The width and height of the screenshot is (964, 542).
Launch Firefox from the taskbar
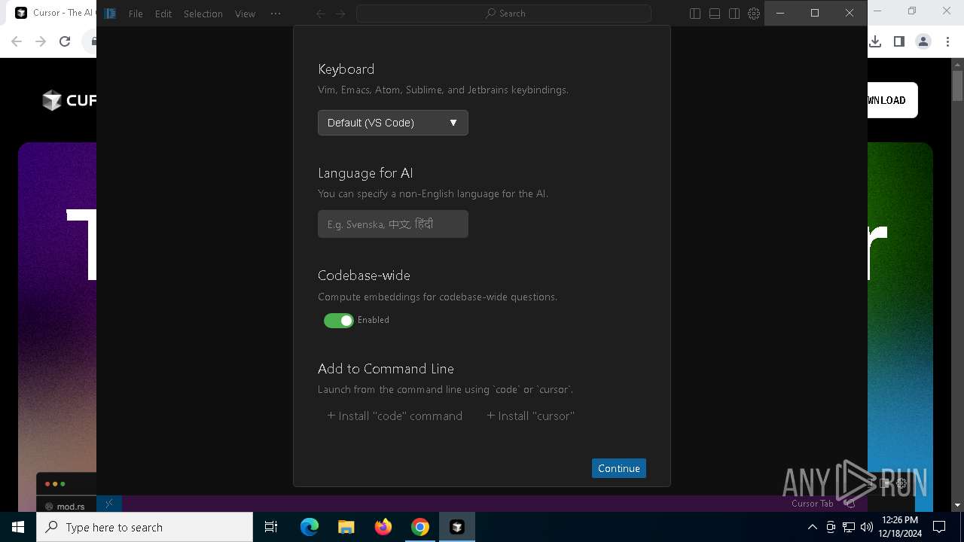pos(383,527)
